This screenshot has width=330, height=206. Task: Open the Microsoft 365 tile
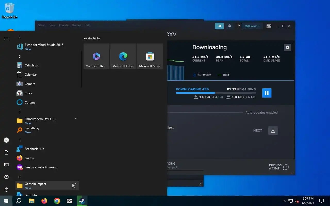tap(96, 56)
